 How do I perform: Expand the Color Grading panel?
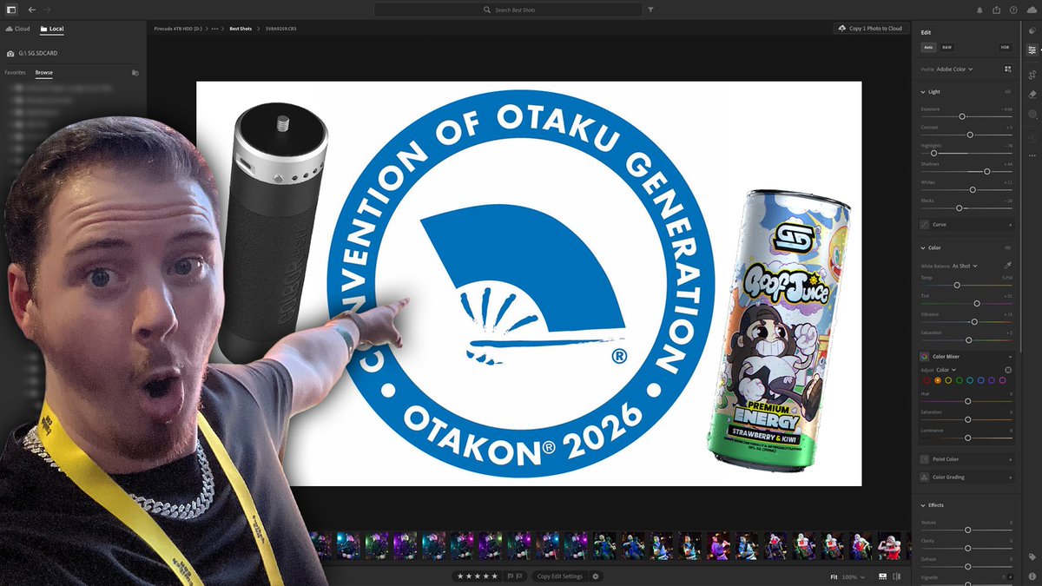point(967,477)
